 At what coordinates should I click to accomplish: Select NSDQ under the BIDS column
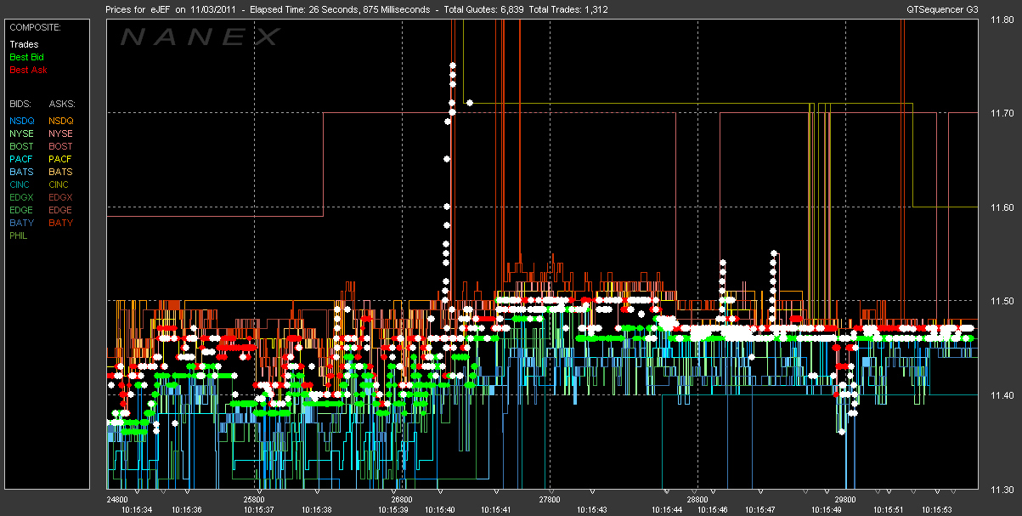pos(22,120)
